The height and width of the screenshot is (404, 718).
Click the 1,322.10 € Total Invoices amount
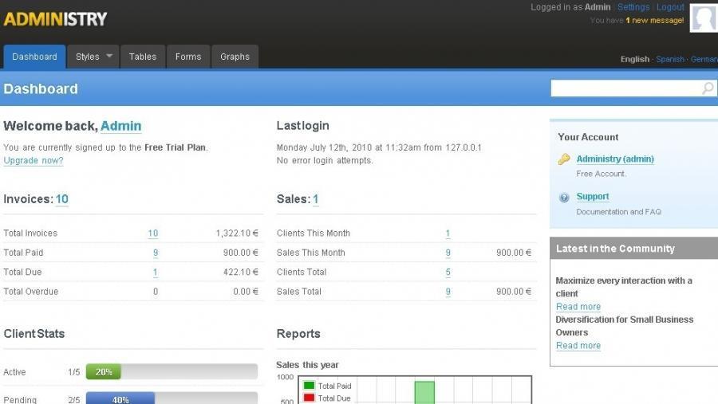click(237, 233)
